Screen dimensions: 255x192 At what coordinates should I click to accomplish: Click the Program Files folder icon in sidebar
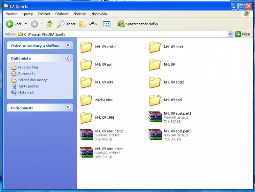(14, 68)
